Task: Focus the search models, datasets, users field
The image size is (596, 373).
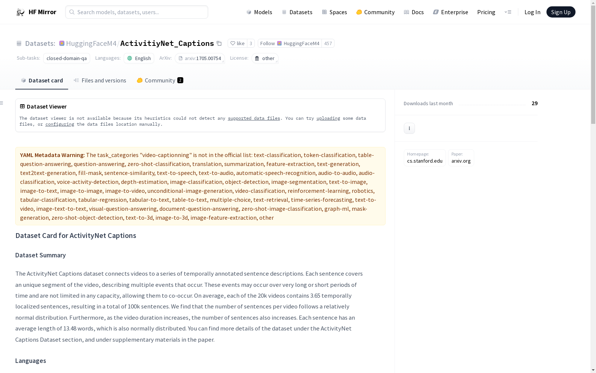Action: click(137, 12)
